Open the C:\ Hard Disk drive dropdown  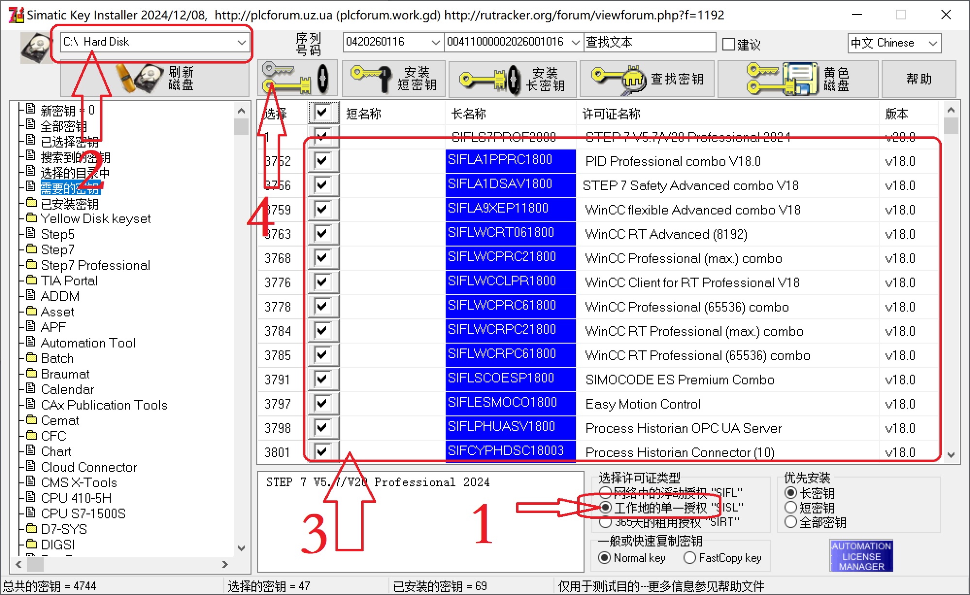tap(241, 42)
